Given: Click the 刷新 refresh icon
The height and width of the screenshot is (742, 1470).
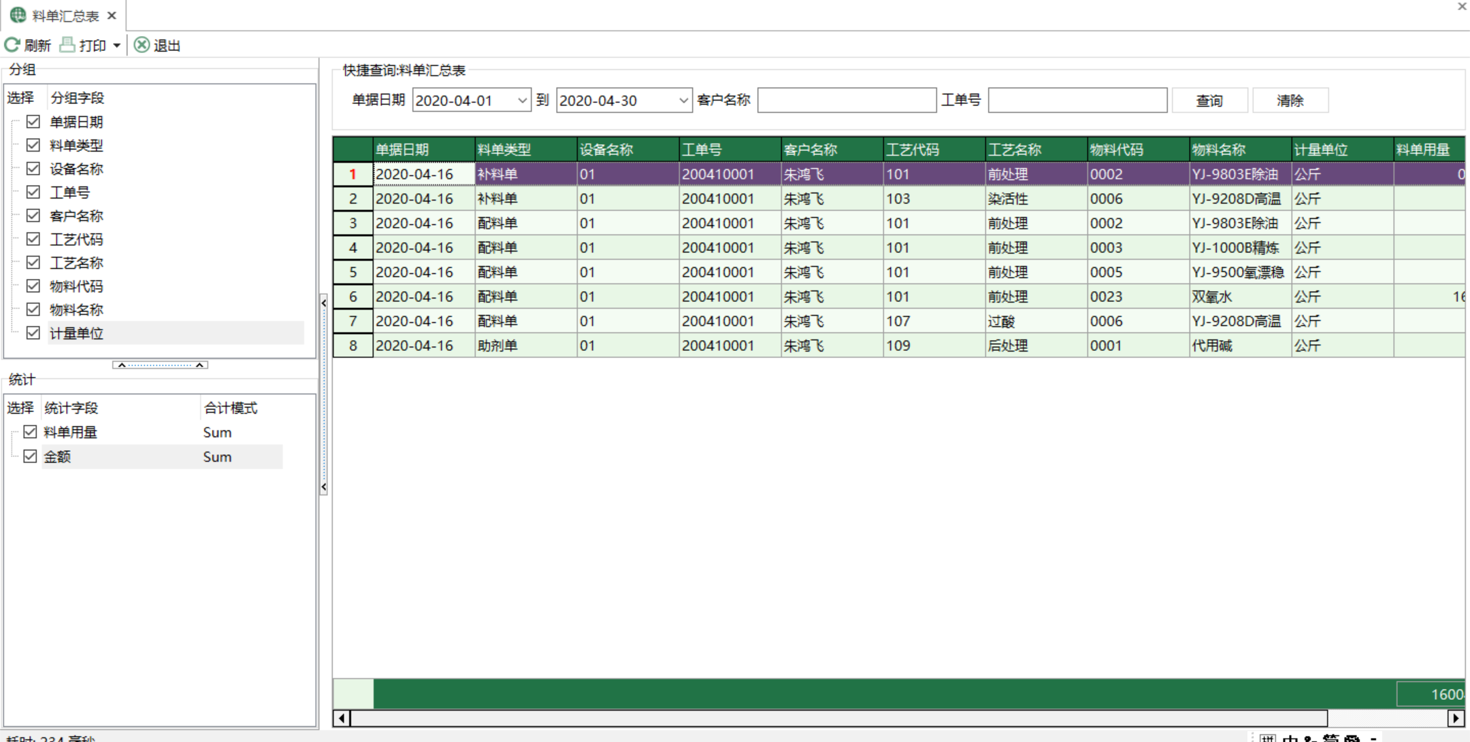Looking at the screenshot, I should pos(12,45).
